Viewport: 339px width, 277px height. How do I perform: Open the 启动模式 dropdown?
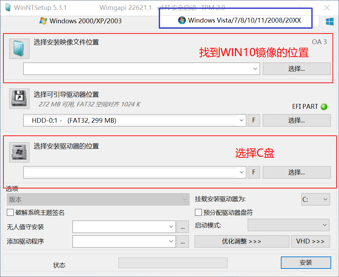coord(288,225)
